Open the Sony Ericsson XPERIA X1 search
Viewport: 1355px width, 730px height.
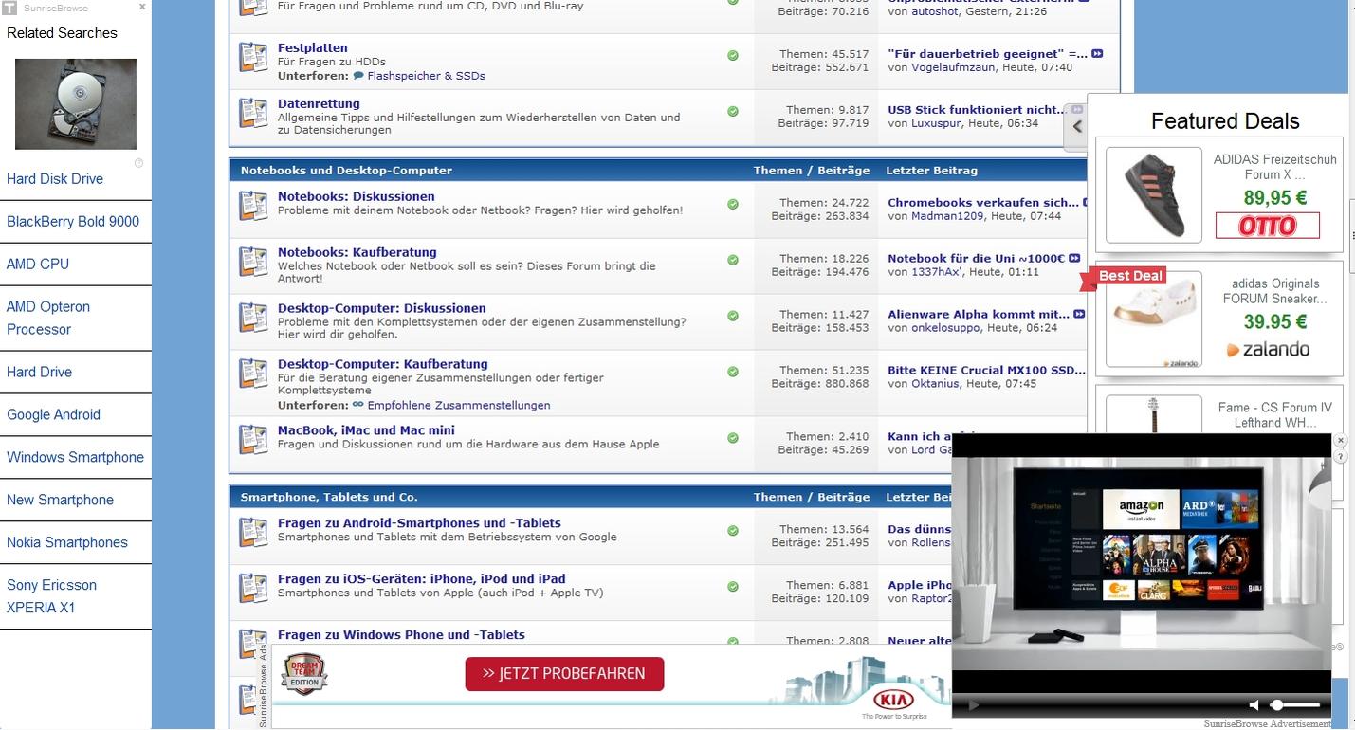[51, 596]
